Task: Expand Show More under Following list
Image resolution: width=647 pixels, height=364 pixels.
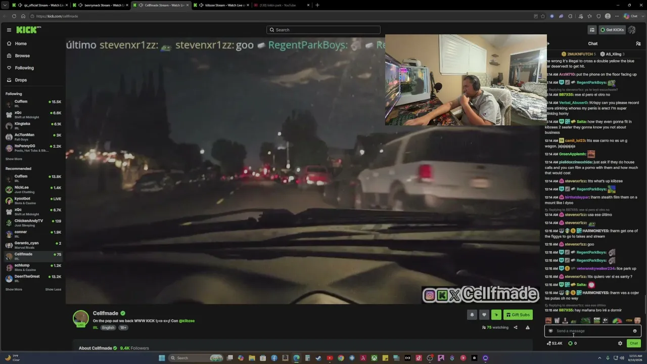Action: (14, 159)
